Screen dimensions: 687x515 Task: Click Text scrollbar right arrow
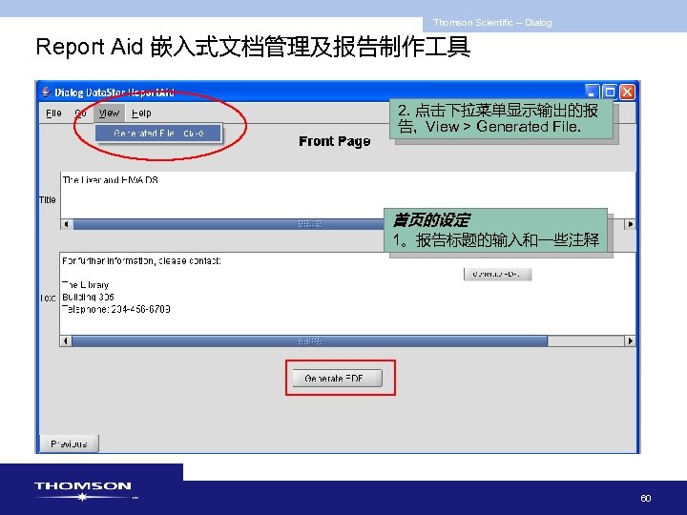(x=630, y=340)
